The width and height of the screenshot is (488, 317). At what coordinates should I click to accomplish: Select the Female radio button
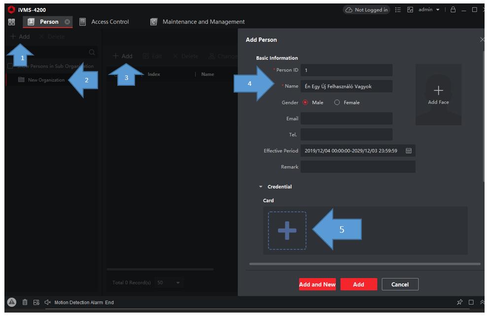[x=337, y=103]
